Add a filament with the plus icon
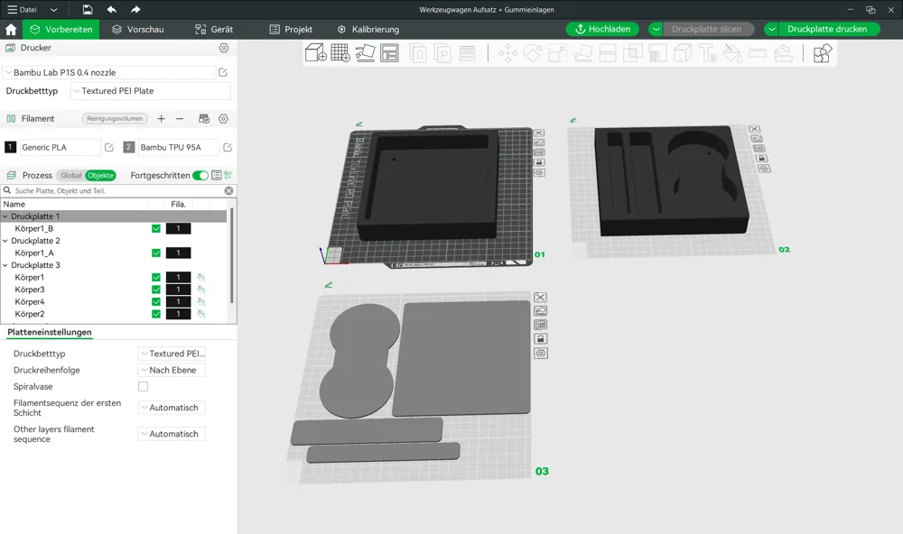The width and height of the screenshot is (903, 534). pos(162,118)
